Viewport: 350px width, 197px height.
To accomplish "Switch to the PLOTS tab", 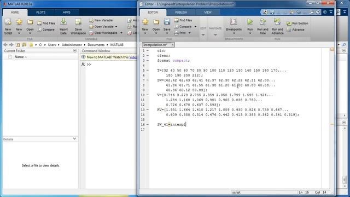I will tap(41, 12).
